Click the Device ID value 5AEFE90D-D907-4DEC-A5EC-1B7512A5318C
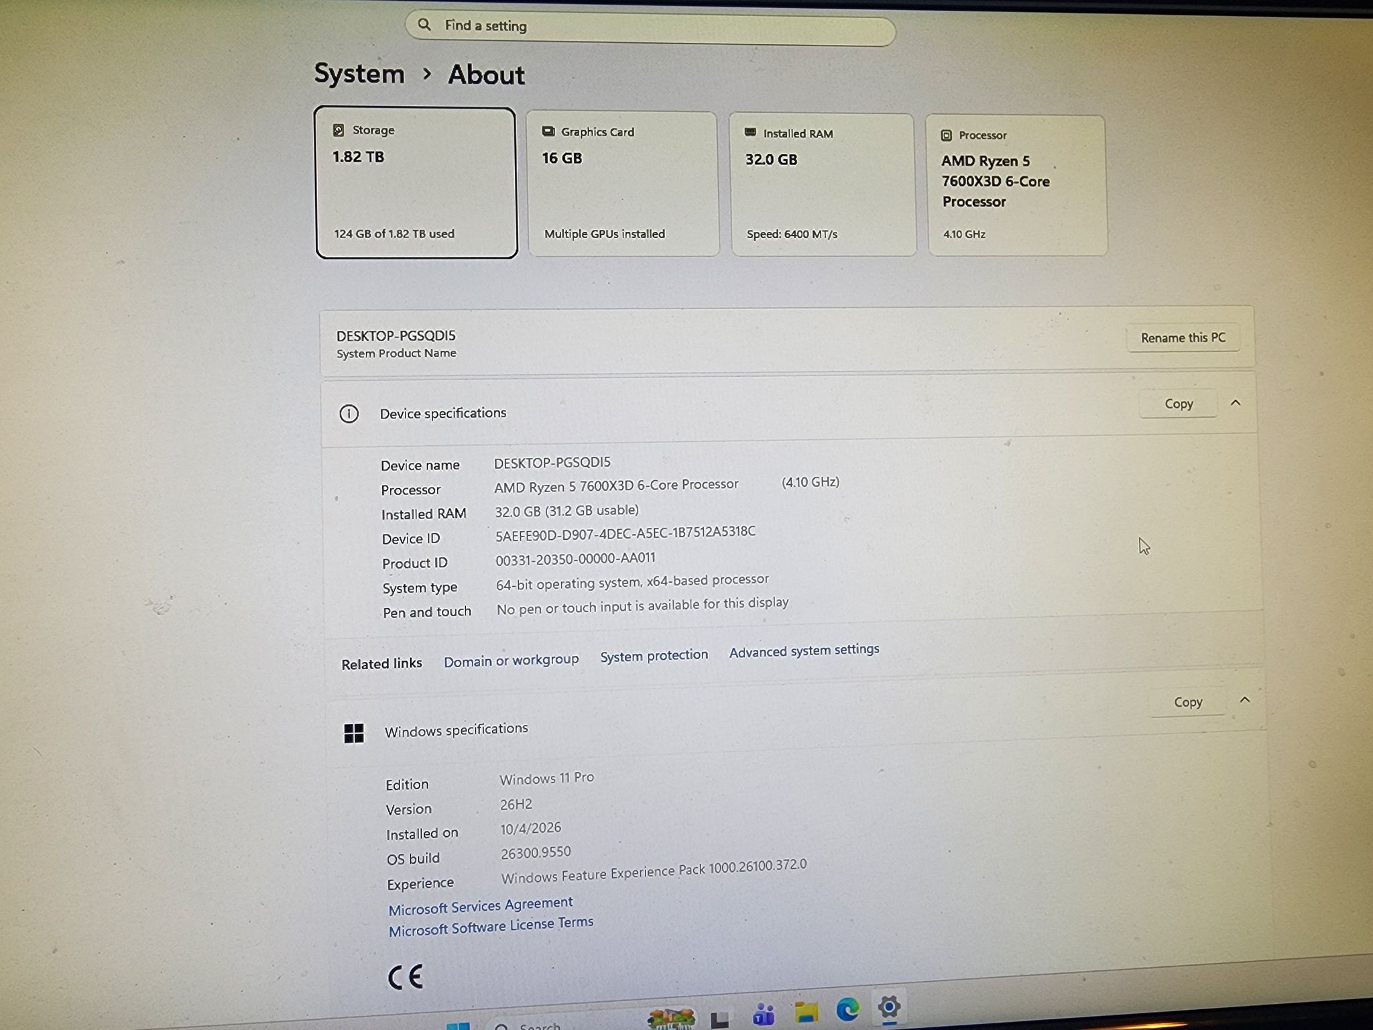 click(x=625, y=534)
